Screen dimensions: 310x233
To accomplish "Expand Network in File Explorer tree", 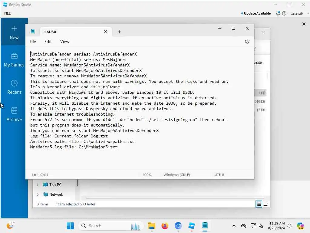I will tap(38, 194).
